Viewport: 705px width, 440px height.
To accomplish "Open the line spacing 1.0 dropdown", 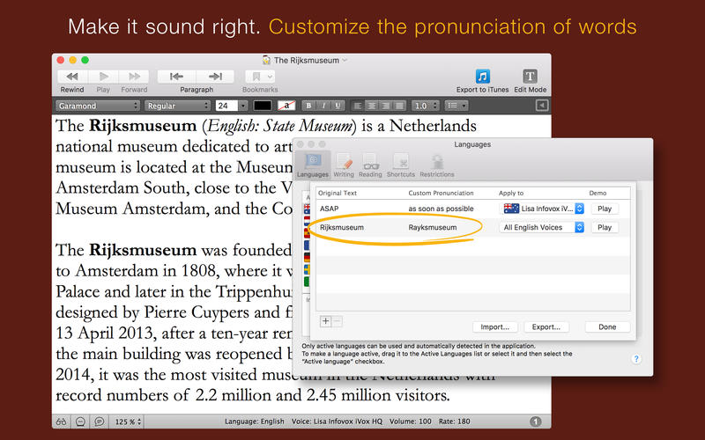I will point(425,106).
